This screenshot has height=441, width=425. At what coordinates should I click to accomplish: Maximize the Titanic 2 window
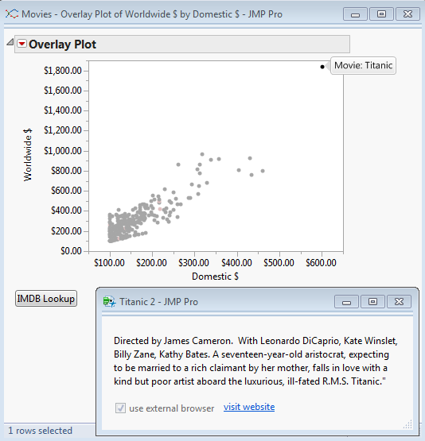tap(372, 302)
